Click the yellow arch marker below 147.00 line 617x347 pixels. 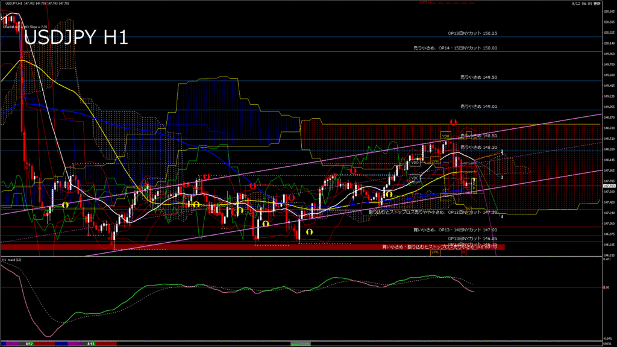(309, 231)
